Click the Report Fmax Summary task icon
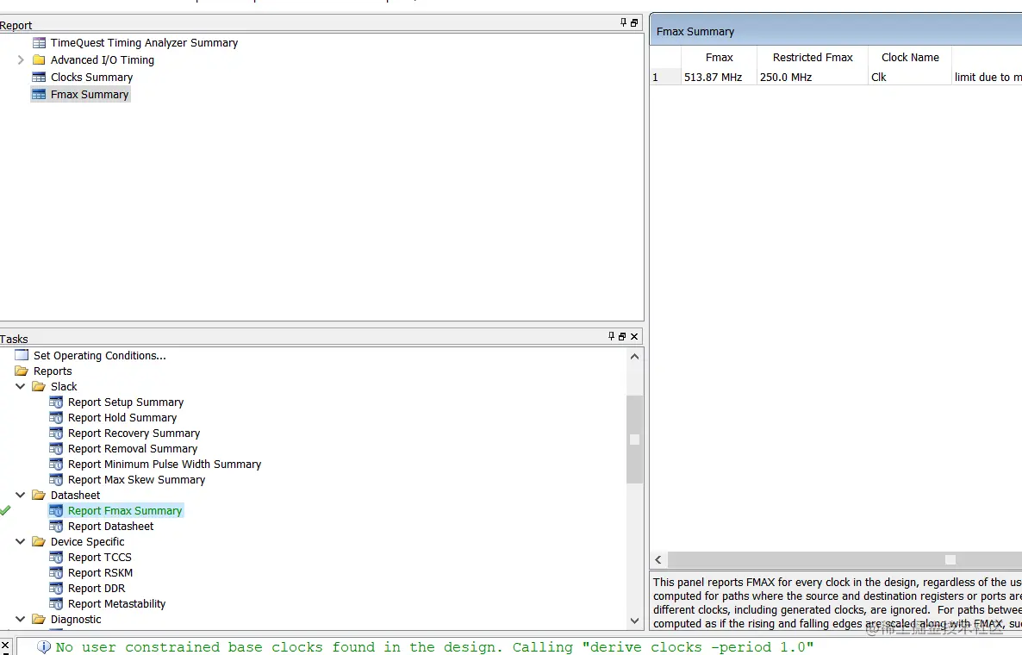This screenshot has width=1022, height=655. point(57,511)
